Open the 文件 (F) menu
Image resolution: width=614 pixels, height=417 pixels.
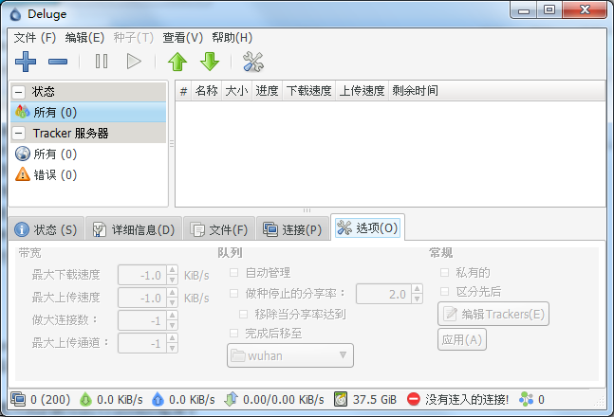pyautogui.click(x=35, y=38)
